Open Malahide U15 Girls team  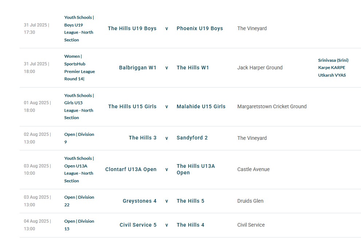(x=201, y=106)
